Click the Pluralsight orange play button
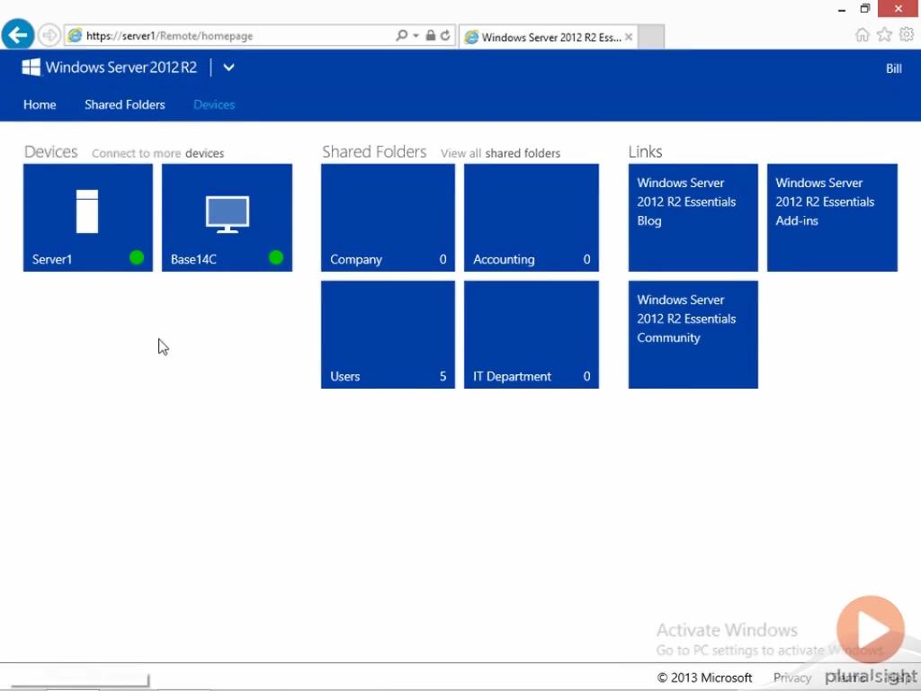Screen dimensions: 921x691 click(x=871, y=629)
